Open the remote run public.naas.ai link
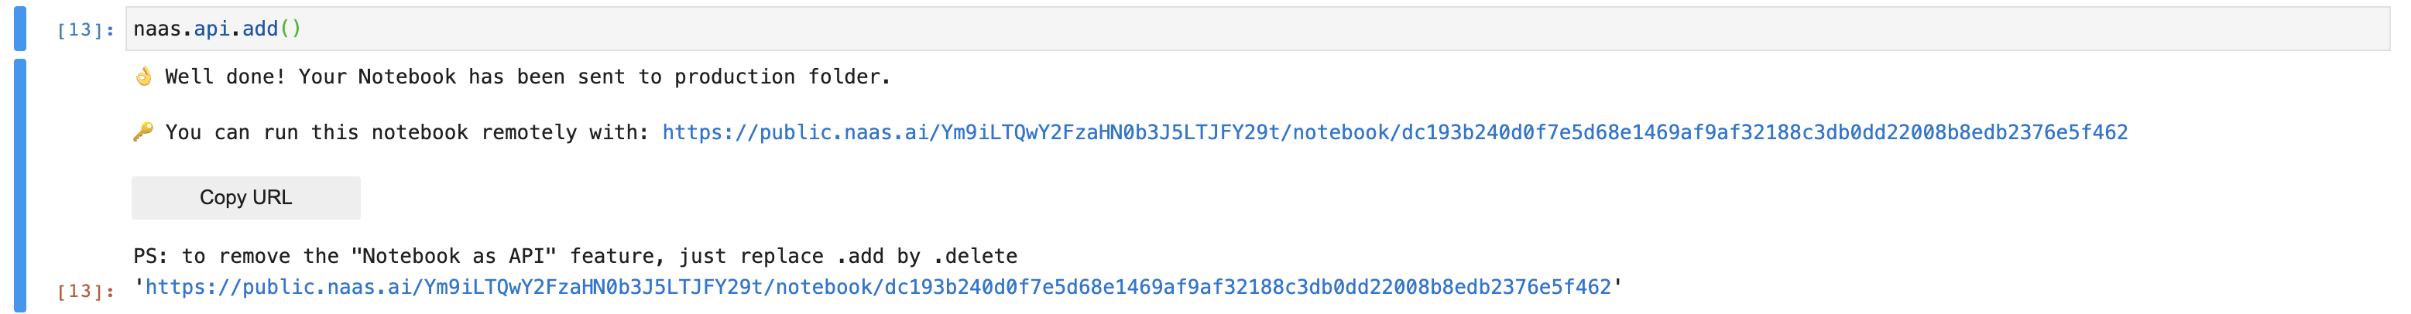This screenshot has width=2411, height=314. click(x=1394, y=133)
